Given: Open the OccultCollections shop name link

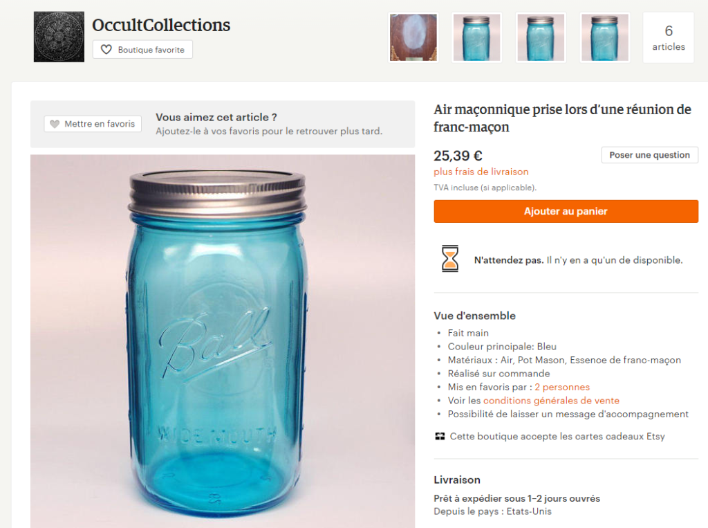Looking at the screenshot, I should tap(161, 26).
